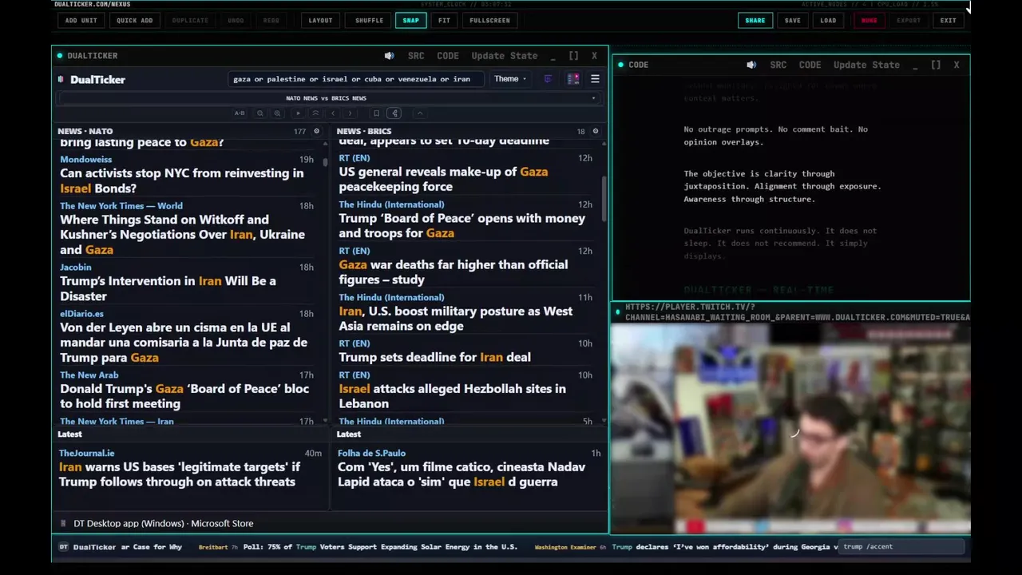Click the bookmark icon in toolbar

(377, 113)
